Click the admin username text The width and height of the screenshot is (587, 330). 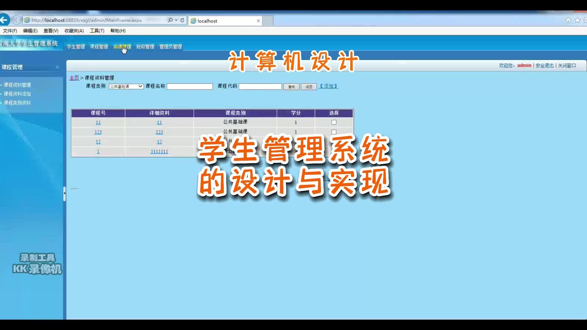[524, 65]
